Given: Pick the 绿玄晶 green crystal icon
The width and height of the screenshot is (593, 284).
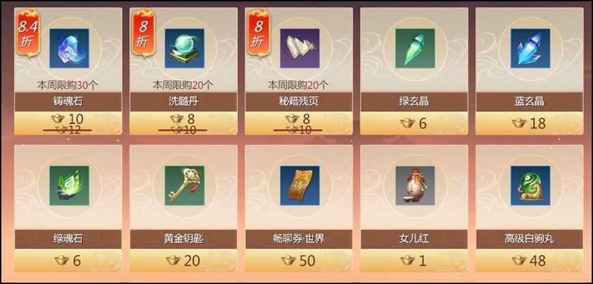Looking at the screenshot, I should pos(415,48).
